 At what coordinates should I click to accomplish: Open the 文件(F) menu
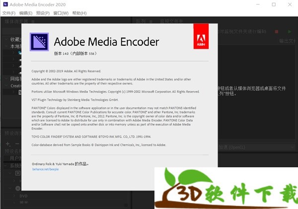pyautogui.click(x=9, y=13)
